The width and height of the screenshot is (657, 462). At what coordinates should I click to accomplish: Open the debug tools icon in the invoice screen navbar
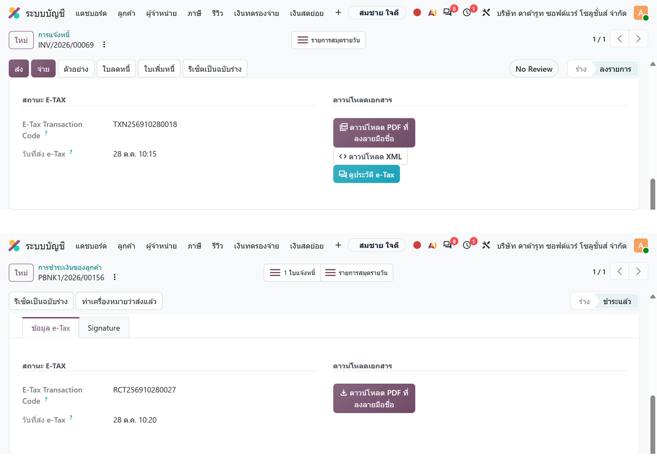[x=486, y=13]
